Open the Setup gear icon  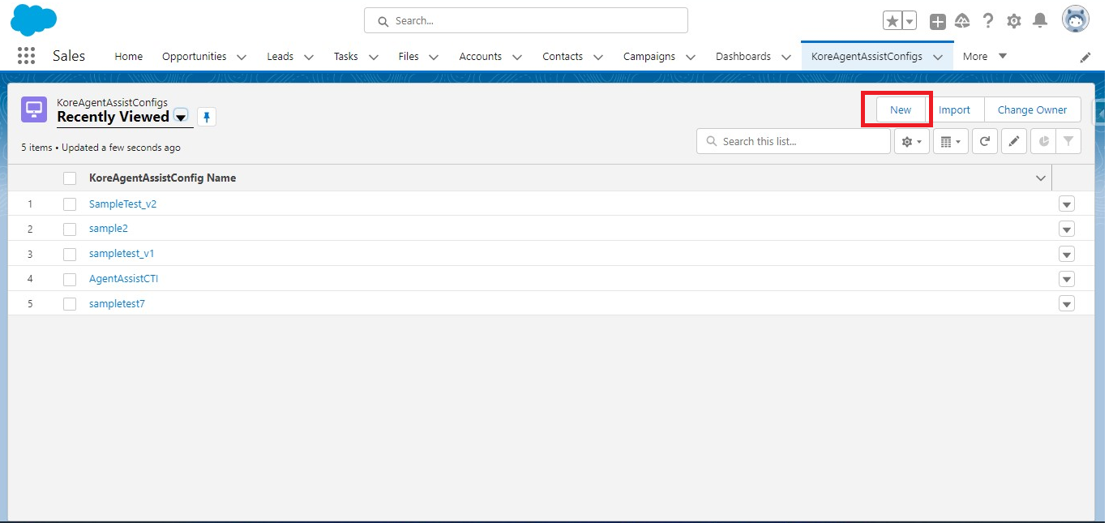(x=1013, y=21)
